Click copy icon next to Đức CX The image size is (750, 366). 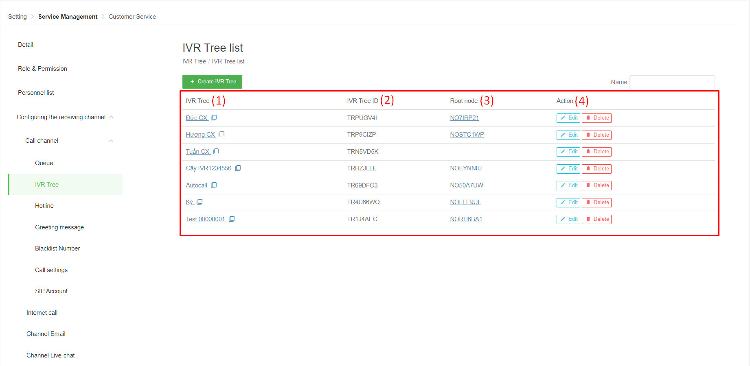point(214,118)
